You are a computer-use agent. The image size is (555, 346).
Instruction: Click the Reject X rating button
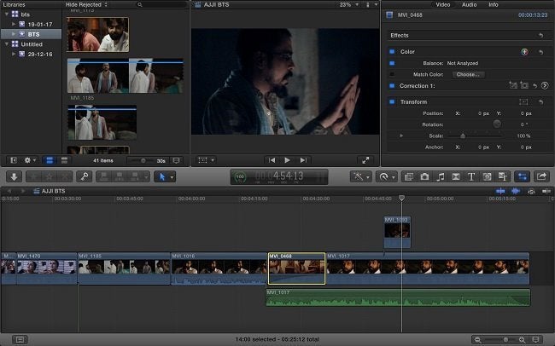tap(65, 176)
